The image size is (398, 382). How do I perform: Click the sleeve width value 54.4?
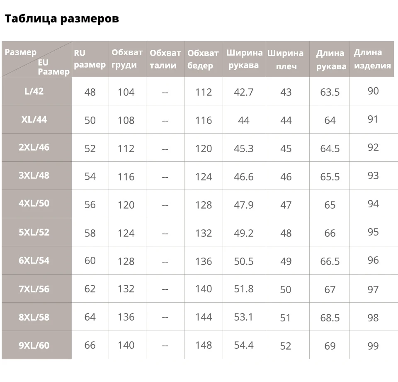(244, 345)
